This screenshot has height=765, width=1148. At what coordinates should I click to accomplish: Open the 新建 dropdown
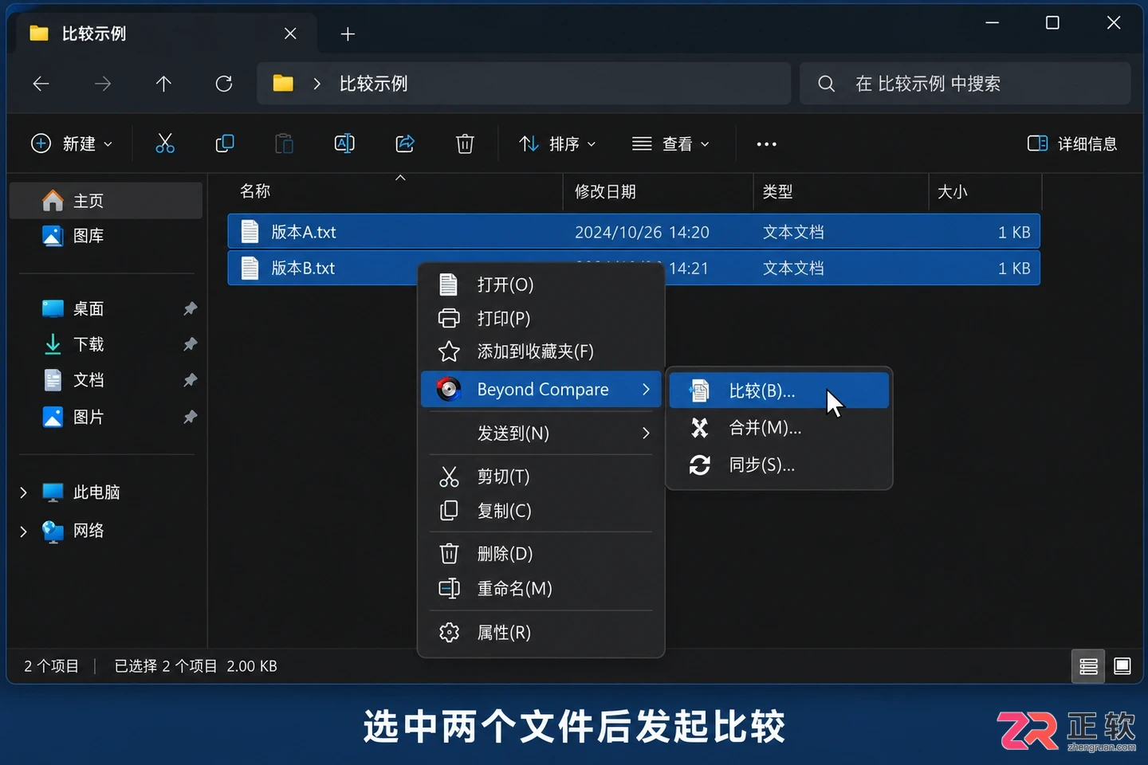pos(72,143)
